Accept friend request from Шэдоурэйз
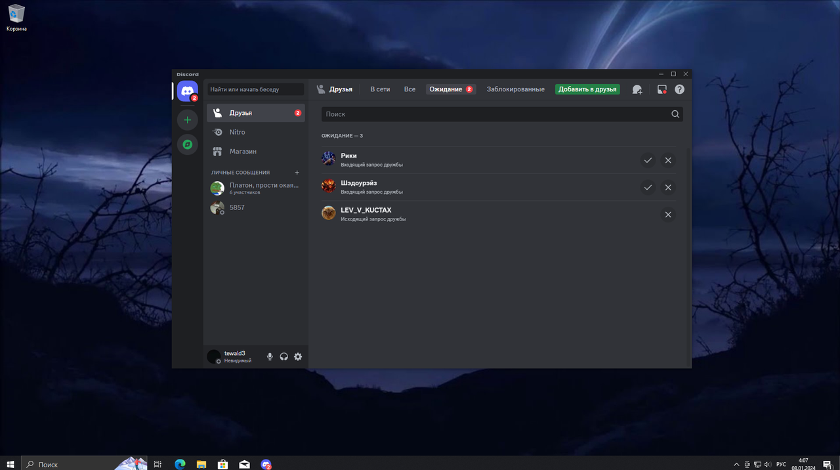Viewport: 840px width, 470px height. [x=648, y=187]
